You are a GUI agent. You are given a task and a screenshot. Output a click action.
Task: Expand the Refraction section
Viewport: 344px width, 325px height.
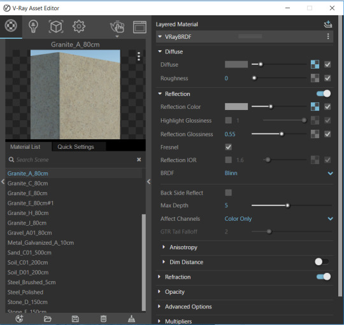[159, 277]
